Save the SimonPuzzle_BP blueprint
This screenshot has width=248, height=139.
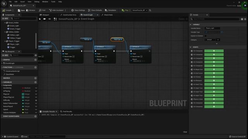pyautogui.click(x=21, y=10)
